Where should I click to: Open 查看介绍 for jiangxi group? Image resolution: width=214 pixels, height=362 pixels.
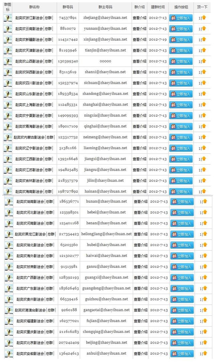[x=139, y=159]
